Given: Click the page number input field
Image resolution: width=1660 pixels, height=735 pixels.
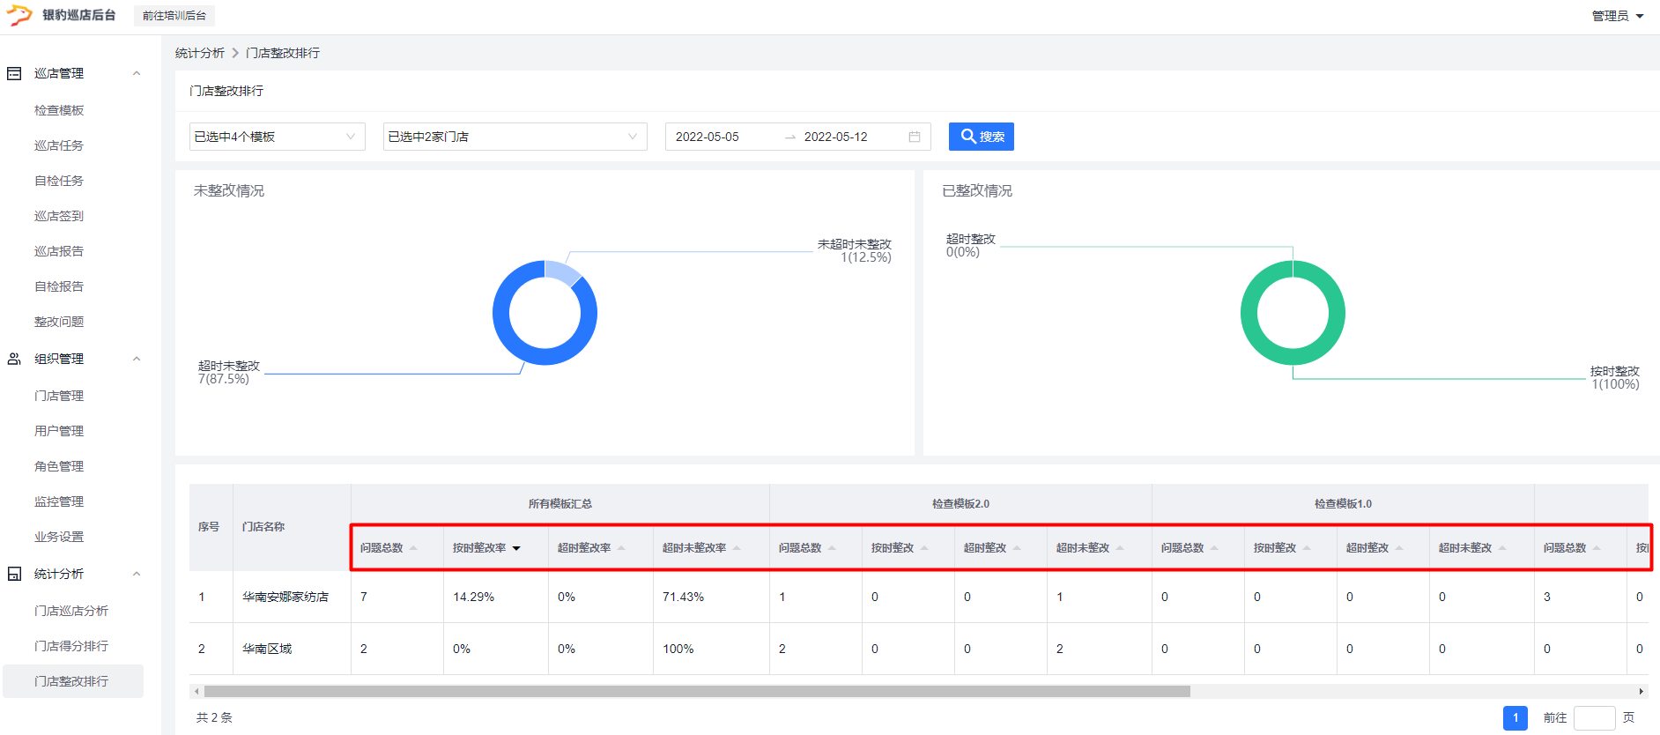Looking at the screenshot, I should pos(1594,717).
